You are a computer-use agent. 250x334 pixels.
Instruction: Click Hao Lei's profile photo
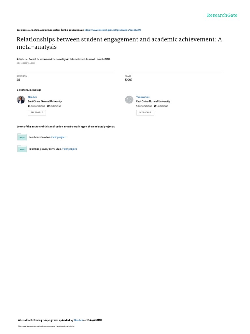(x=21, y=99)
